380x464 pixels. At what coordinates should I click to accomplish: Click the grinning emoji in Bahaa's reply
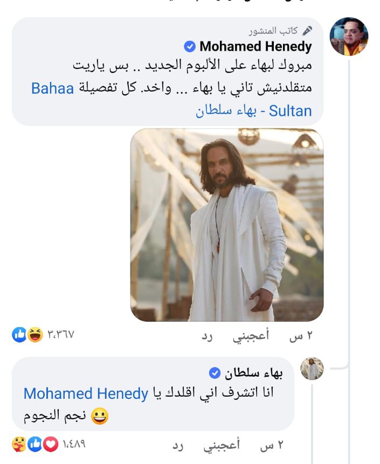click(x=100, y=417)
